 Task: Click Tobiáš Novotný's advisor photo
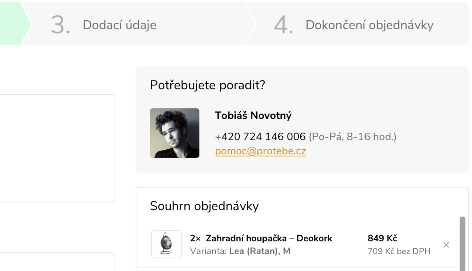coord(175,133)
